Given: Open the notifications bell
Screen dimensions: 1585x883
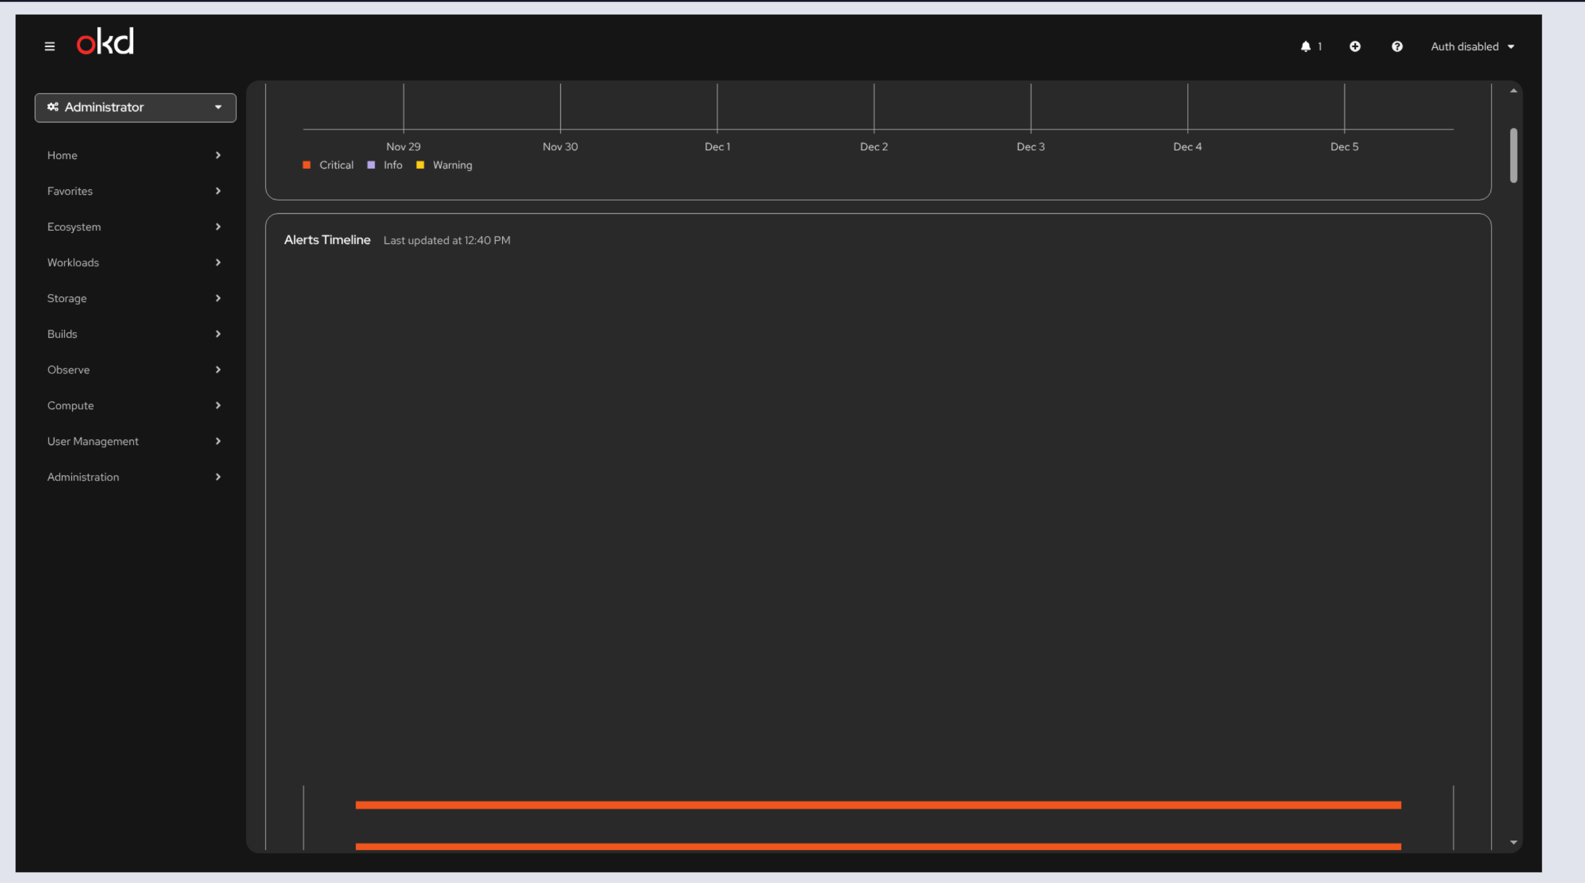Looking at the screenshot, I should point(1305,47).
